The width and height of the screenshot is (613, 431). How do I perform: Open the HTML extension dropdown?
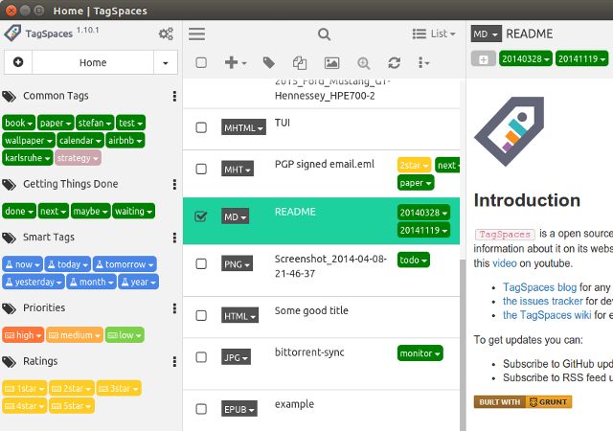(239, 316)
